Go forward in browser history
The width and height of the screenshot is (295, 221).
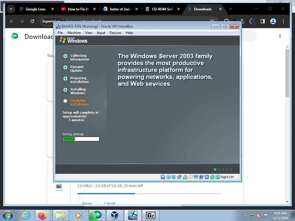click(22, 21)
